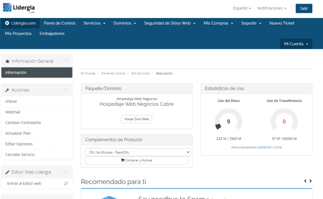Open the Mi Cuenta dropdown
Screen dimensions: 323x199
(x=296, y=44)
